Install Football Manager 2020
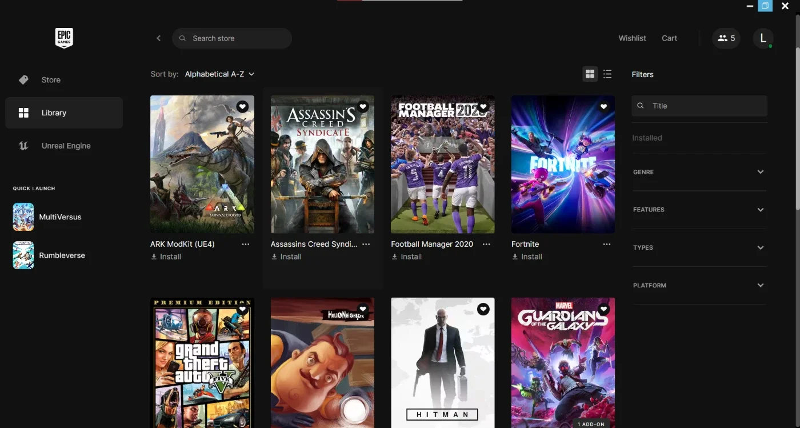This screenshot has height=428, width=800. (x=406, y=257)
